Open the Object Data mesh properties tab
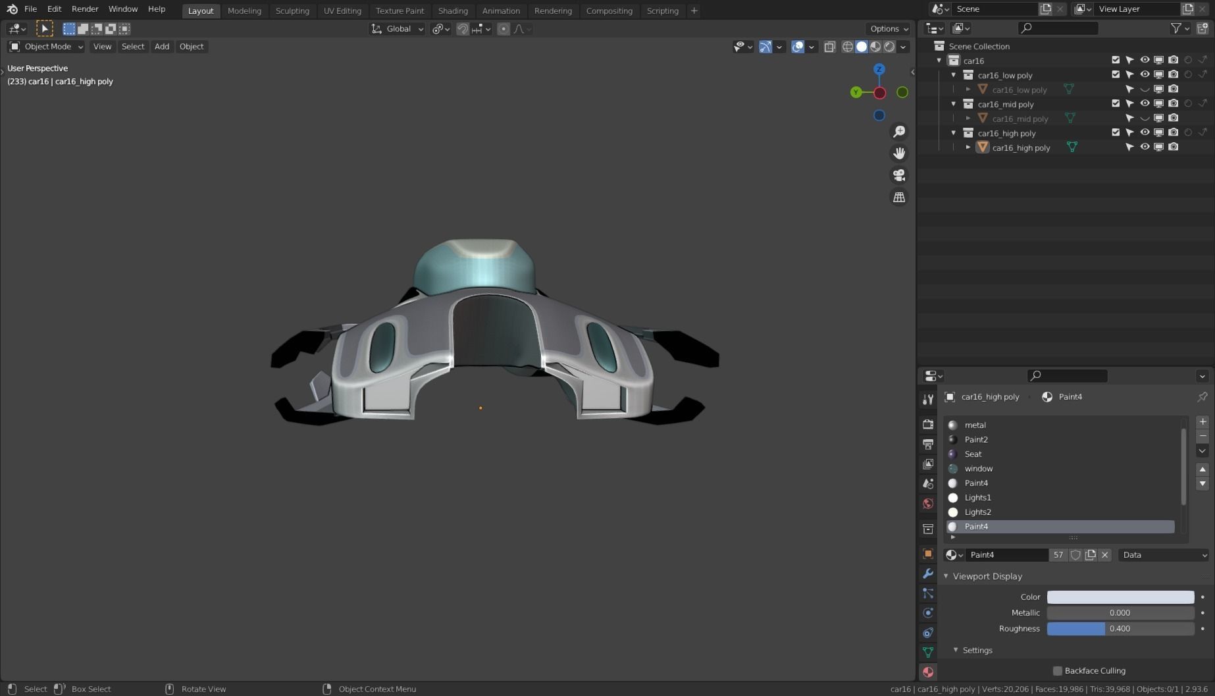 coord(928,652)
